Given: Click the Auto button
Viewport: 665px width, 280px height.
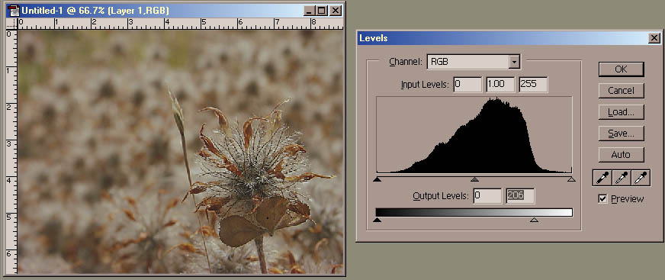Looking at the screenshot, I should coord(621,154).
